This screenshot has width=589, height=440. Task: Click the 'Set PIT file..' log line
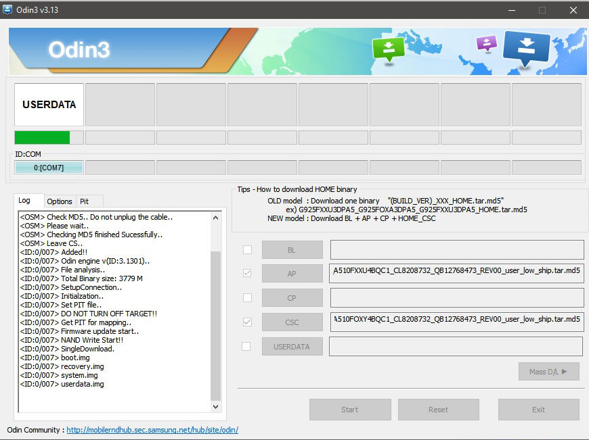(x=61, y=305)
